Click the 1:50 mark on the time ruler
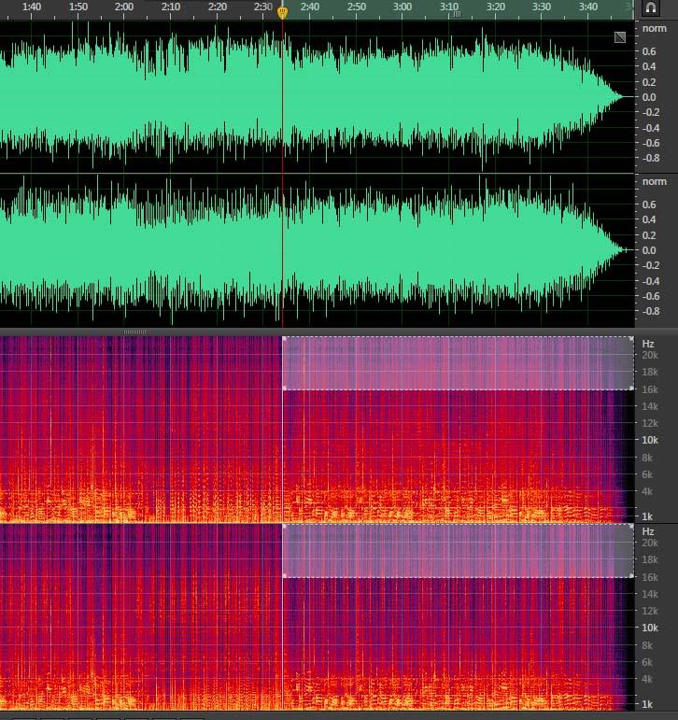 click(78, 7)
